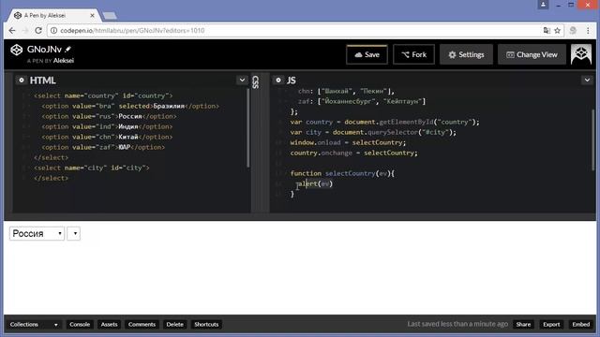This screenshot has width=600, height=337.
Task: Click the select id="city" line in HTML
Action: pyautogui.click(x=92, y=168)
